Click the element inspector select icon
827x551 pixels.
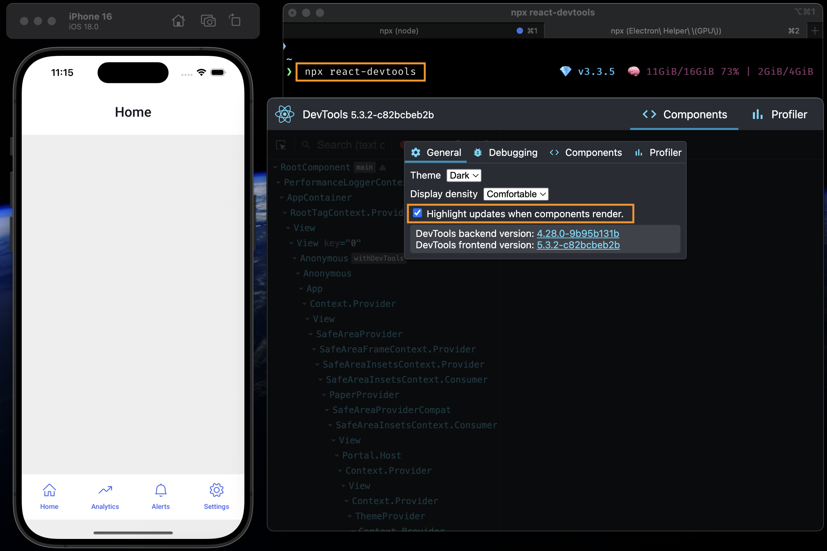pyautogui.click(x=281, y=145)
